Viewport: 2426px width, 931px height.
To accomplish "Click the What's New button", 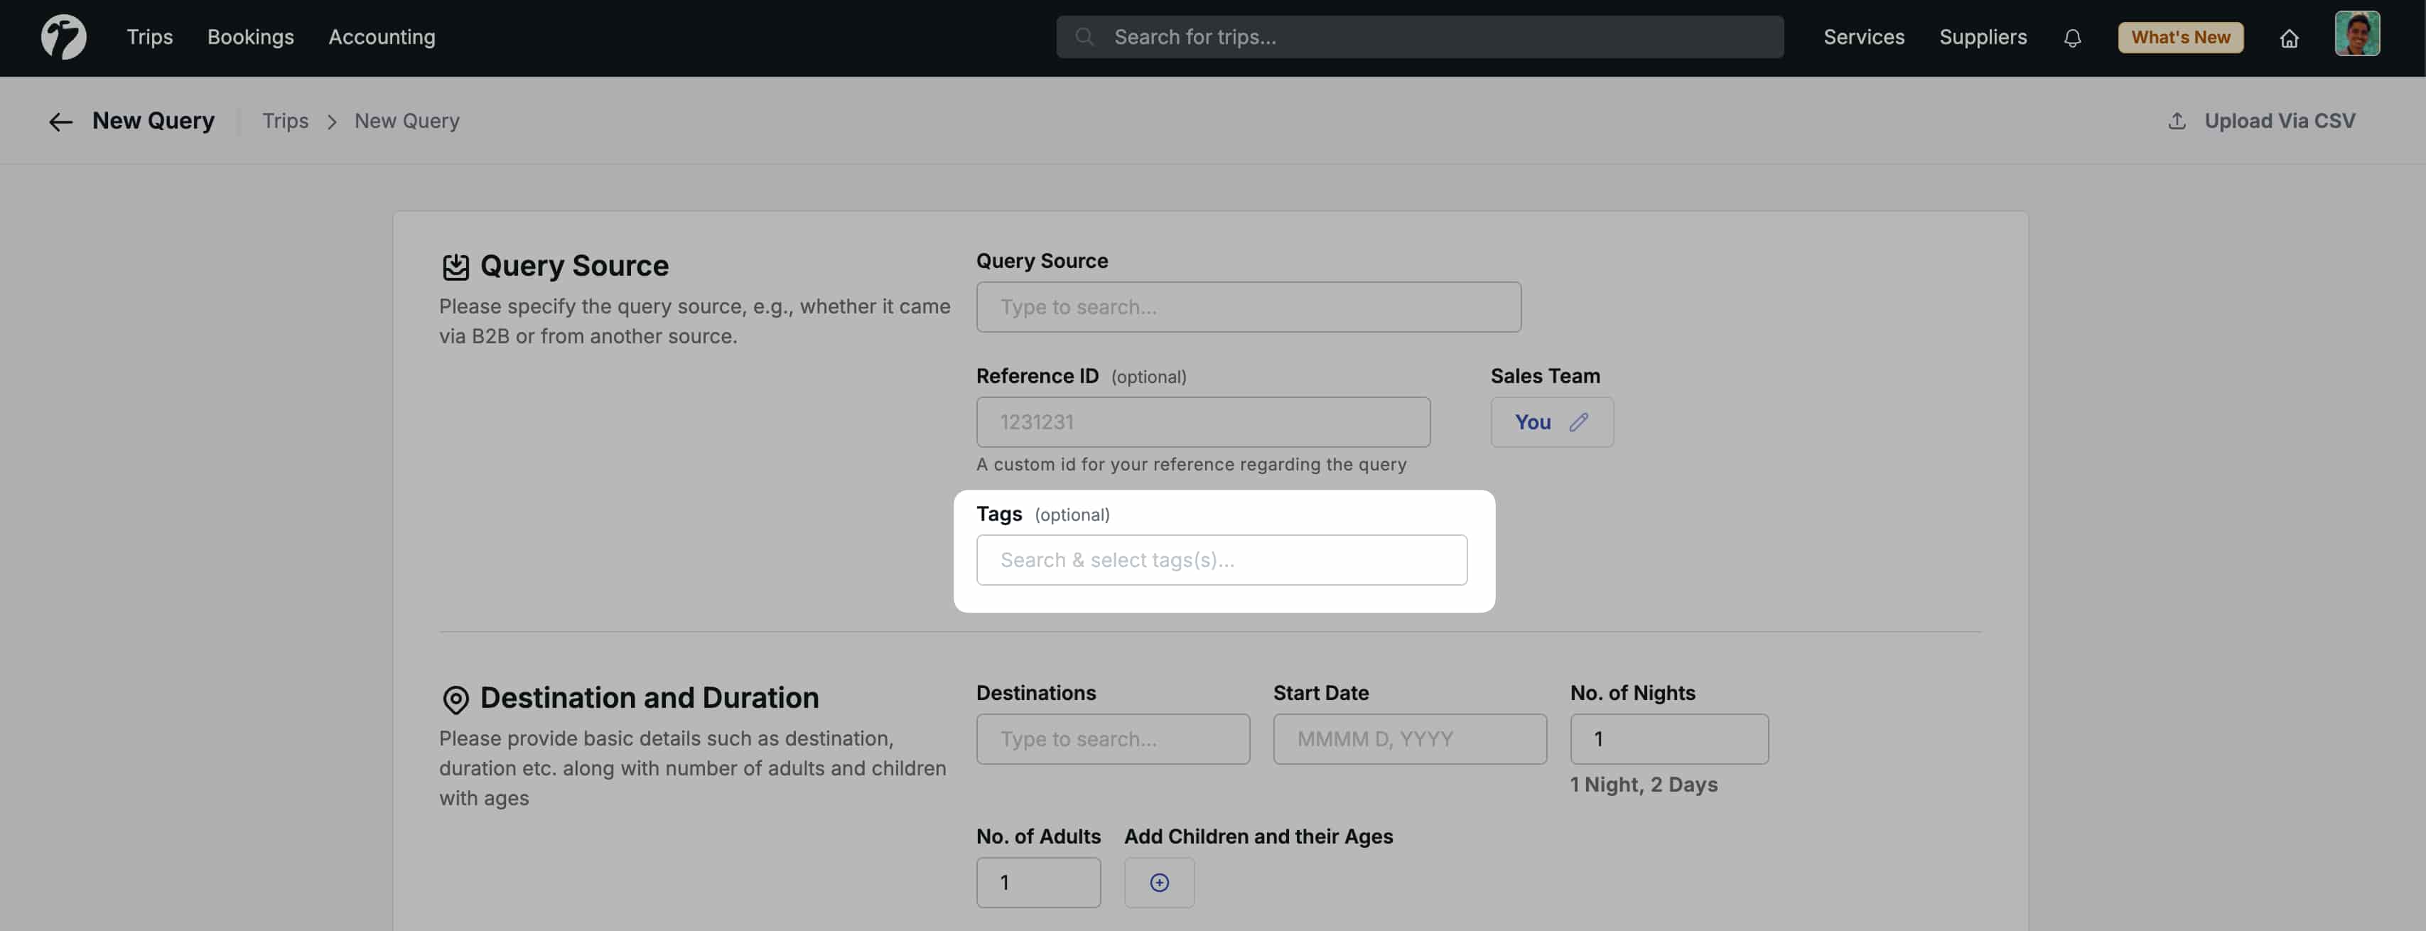I will click(2180, 37).
